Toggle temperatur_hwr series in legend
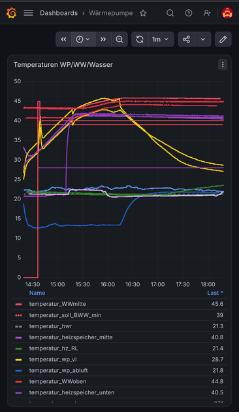The height and width of the screenshot is (412, 239). coord(50,326)
